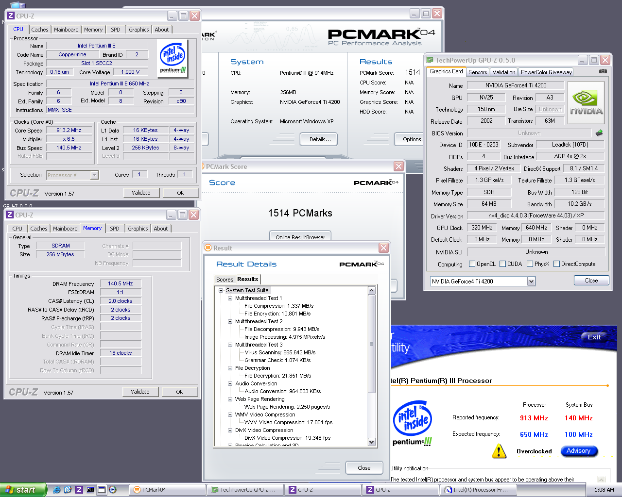Screen dimensions: 622x497
Task: Toggle the DirectCompute checkbox in GPU-Z
Action: click(x=556, y=264)
